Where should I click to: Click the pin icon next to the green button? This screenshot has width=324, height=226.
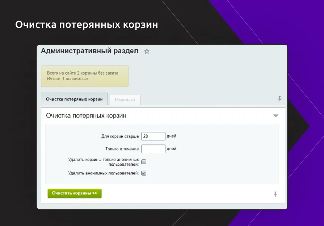click(275, 194)
